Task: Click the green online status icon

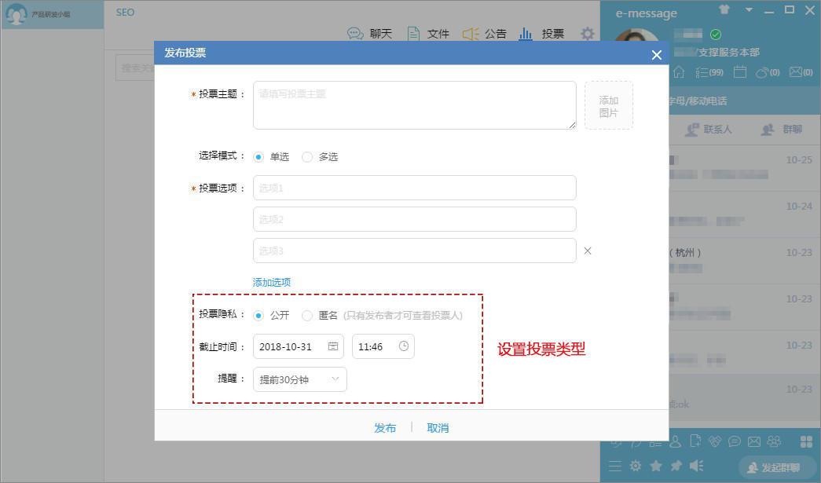Action: [x=715, y=35]
